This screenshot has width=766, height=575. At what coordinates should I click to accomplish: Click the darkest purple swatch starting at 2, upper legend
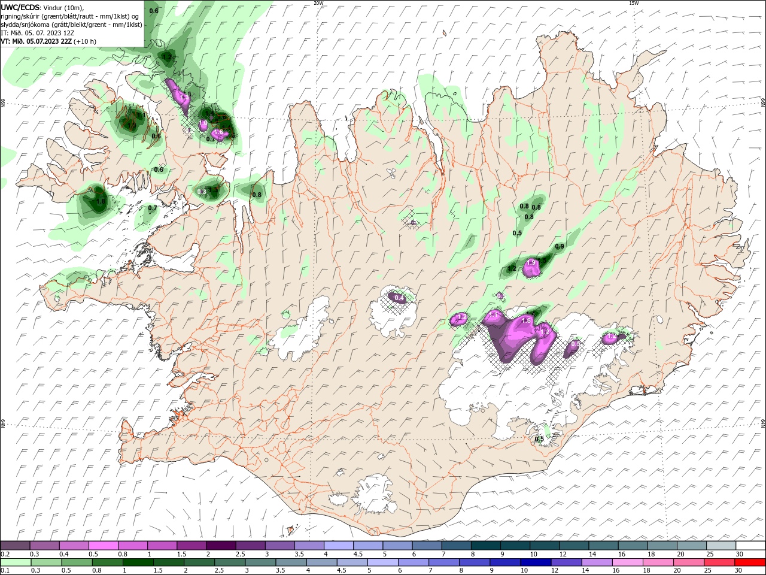tap(221, 546)
